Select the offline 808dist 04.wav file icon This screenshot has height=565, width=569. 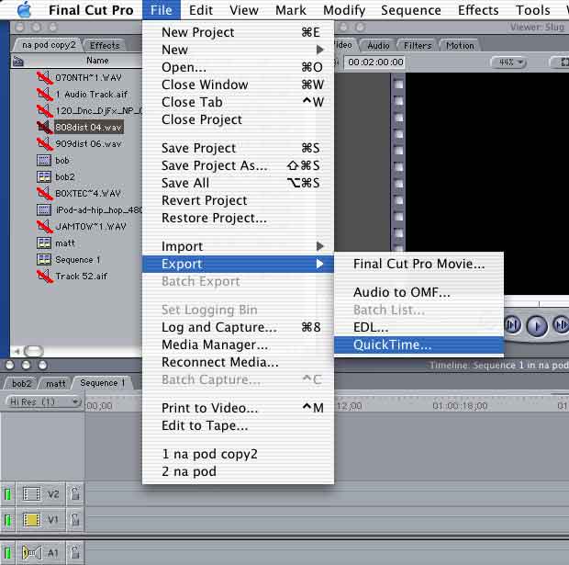coord(43,127)
